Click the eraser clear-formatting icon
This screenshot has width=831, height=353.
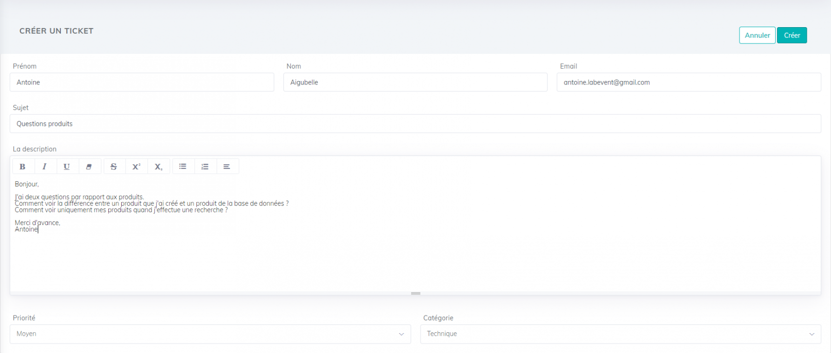tap(89, 167)
